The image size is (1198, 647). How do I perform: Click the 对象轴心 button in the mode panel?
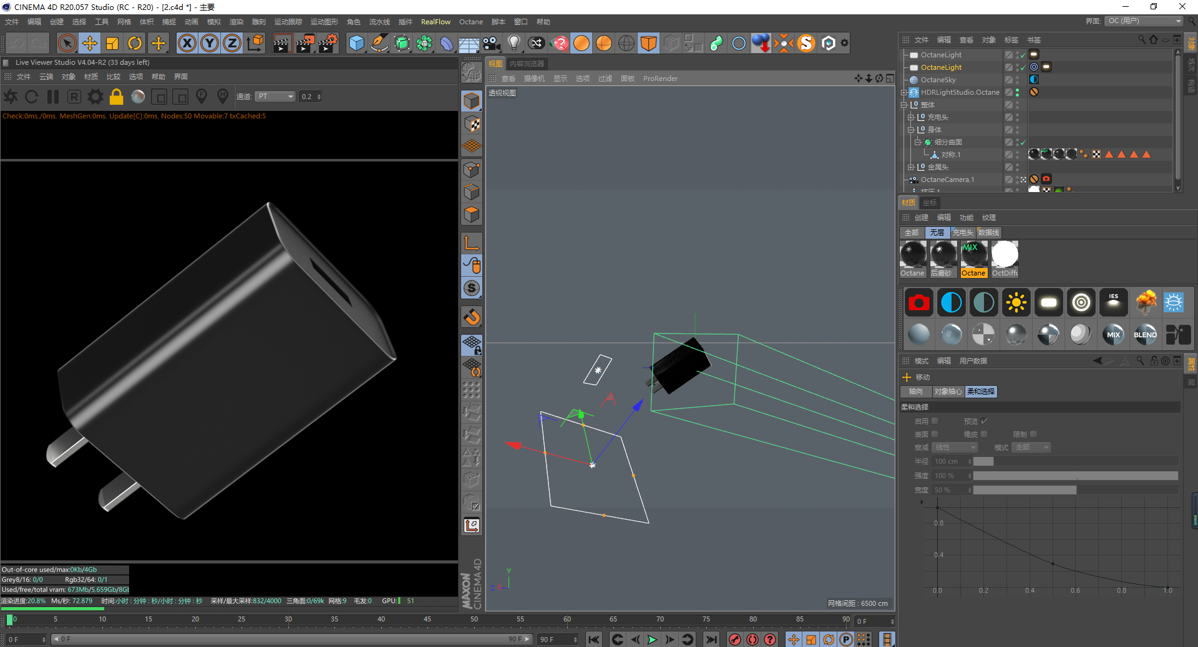pos(948,391)
